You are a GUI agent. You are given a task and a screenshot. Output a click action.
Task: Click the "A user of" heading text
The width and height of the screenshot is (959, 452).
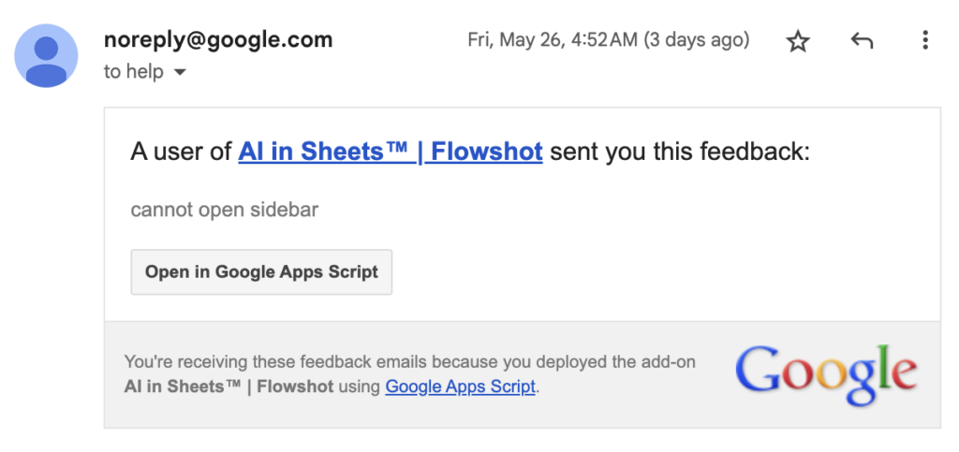point(182,152)
